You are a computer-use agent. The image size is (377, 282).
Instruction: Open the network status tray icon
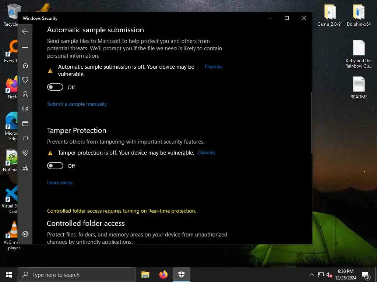(321, 275)
